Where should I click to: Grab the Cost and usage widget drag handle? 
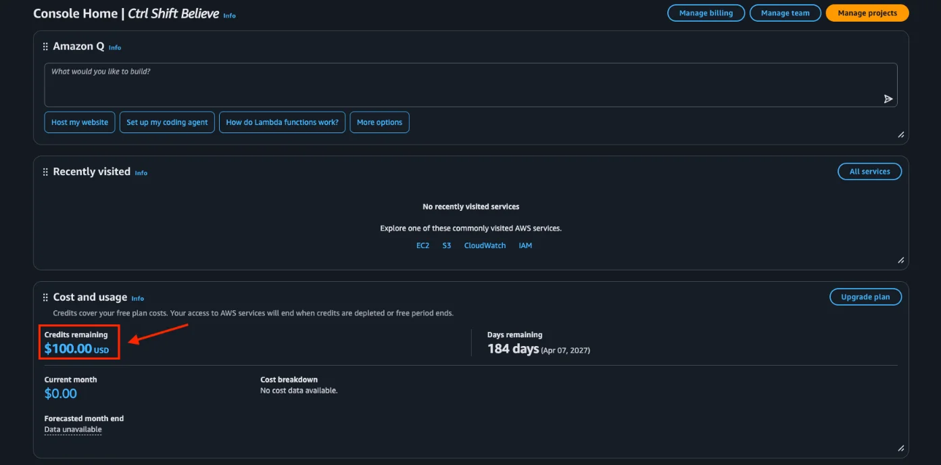(45, 297)
